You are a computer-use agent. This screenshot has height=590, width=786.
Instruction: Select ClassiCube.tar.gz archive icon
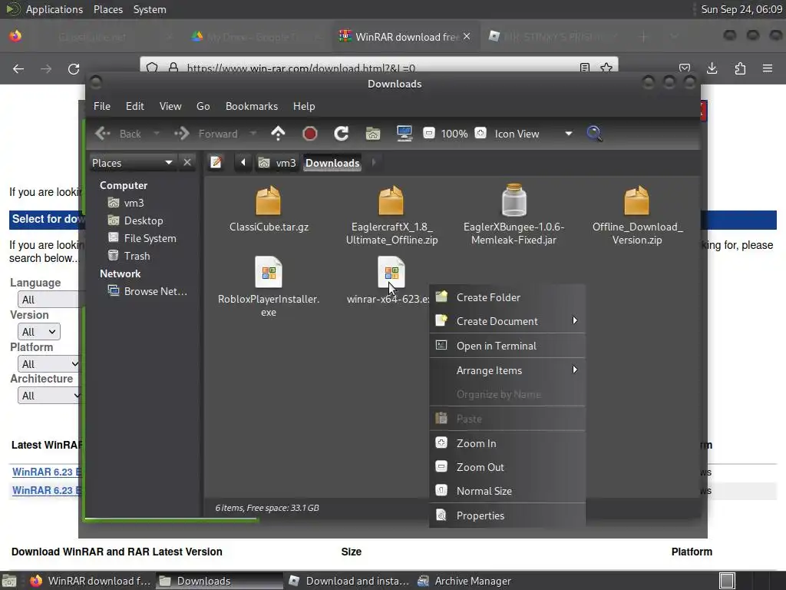point(268,201)
